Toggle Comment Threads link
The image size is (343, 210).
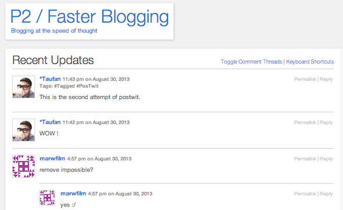251,62
